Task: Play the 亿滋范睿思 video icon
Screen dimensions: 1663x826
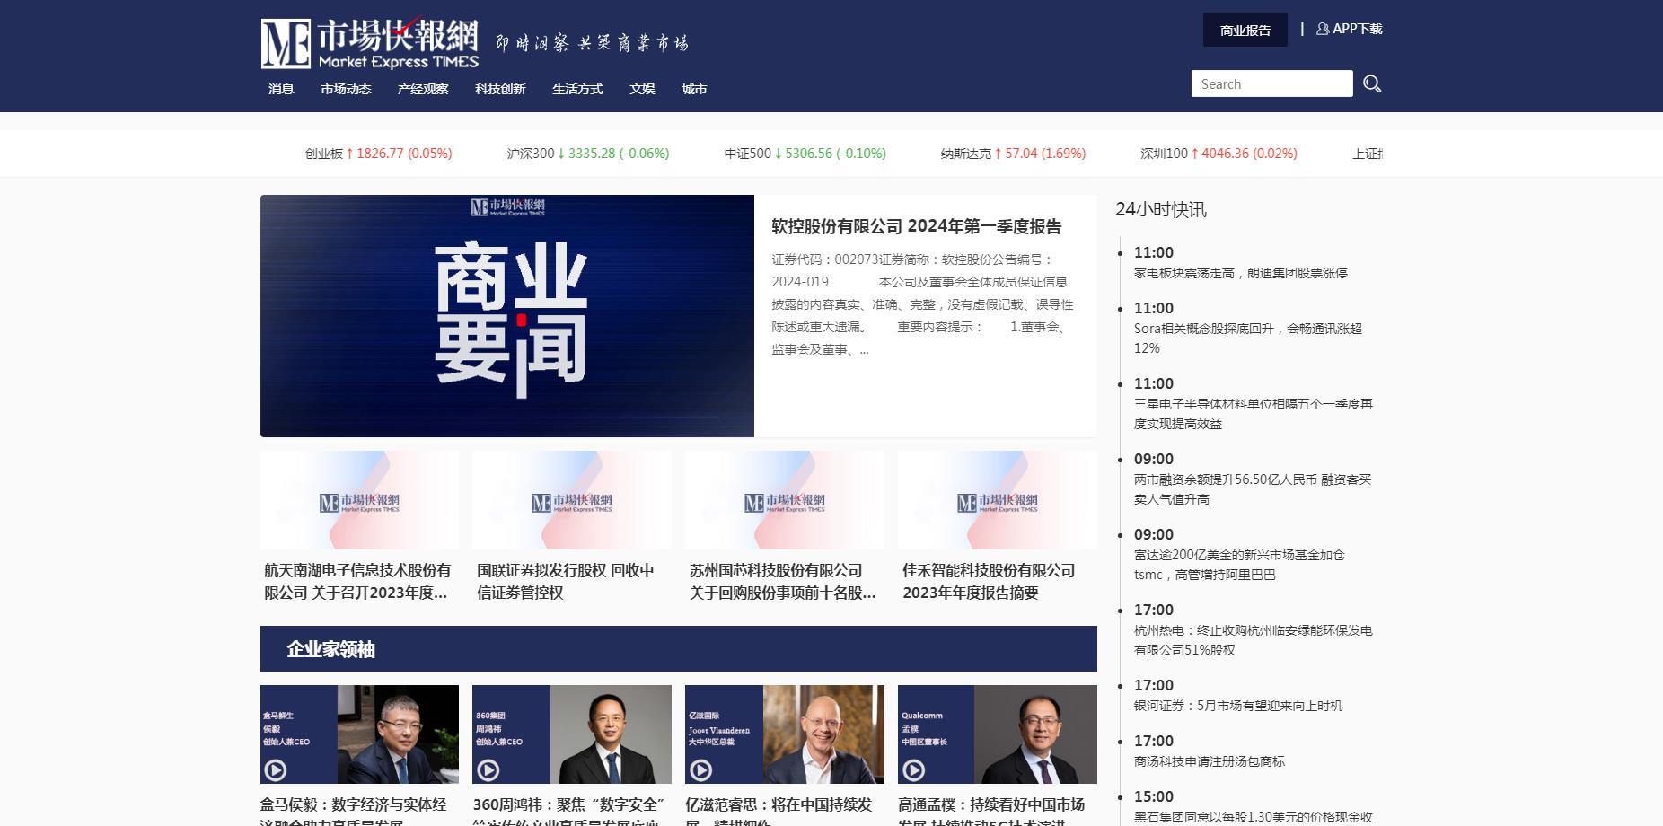Action: (x=701, y=769)
